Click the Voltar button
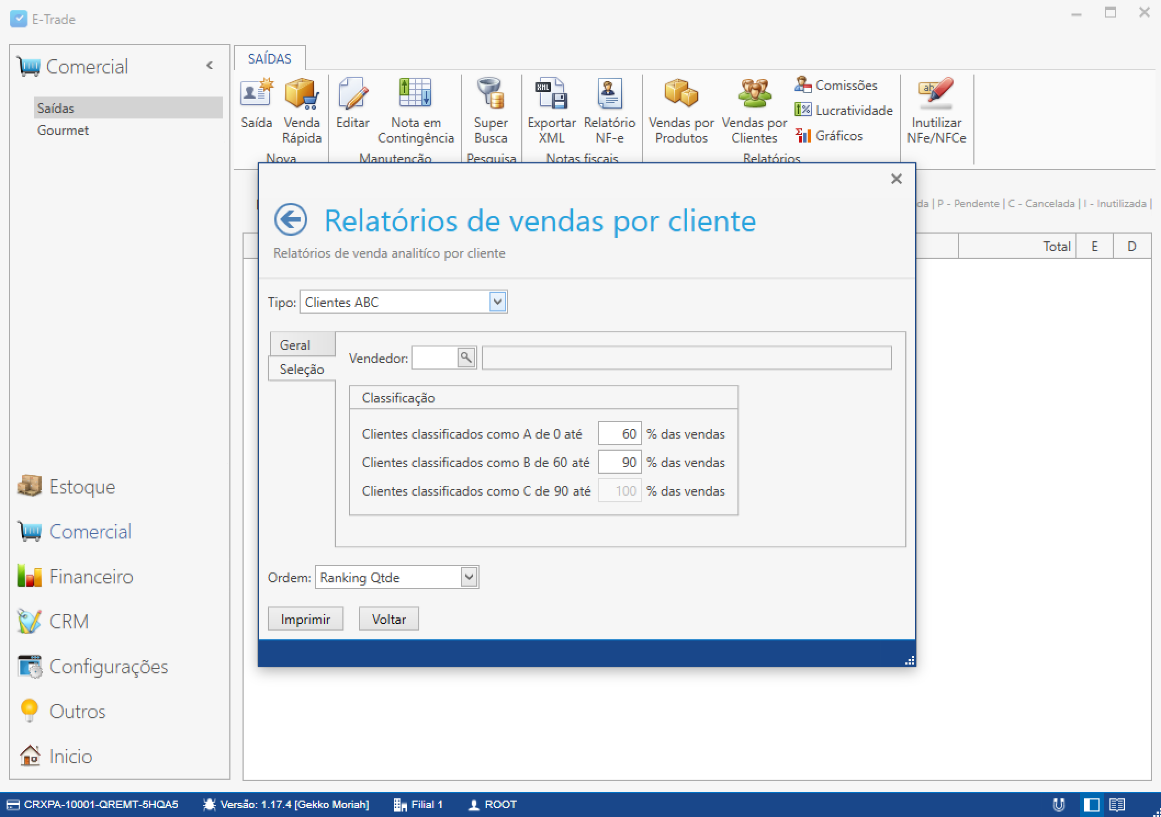Image resolution: width=1161 pixels, height=817 pixels. (x=388, y=619)
